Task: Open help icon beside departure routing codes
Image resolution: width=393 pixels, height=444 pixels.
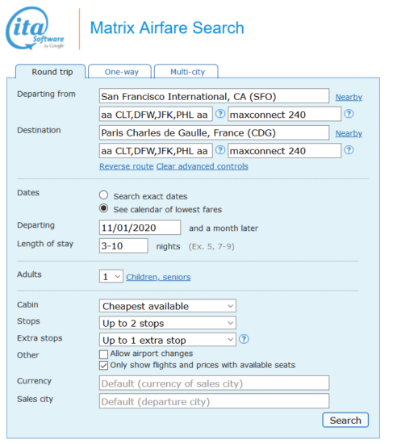Action: pyautogui.click(x=220, y=114)
